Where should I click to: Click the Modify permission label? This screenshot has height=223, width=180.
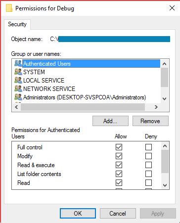point(25,156)
